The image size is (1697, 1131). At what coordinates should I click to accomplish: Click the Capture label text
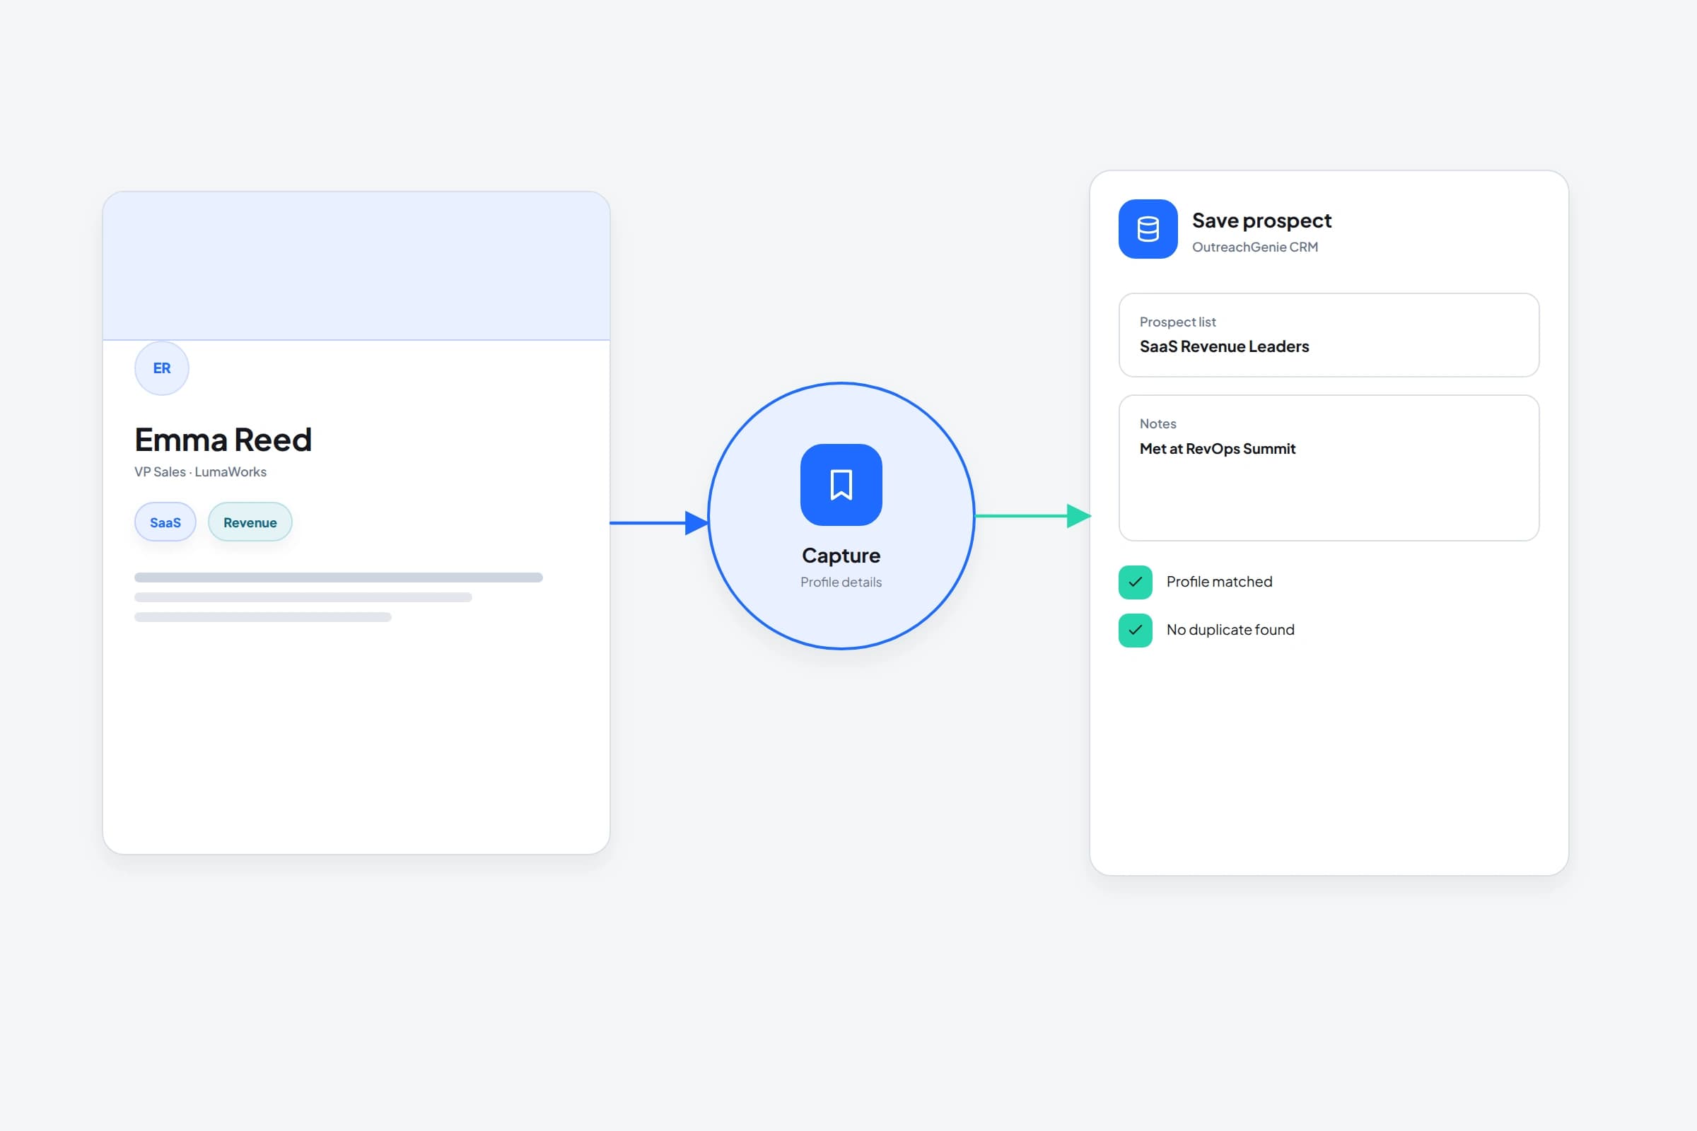coord(841,556)
